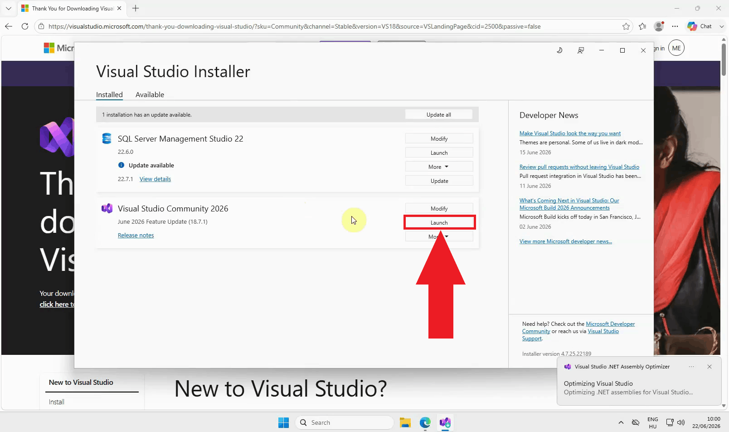Open View details link for 22.7.1
This screenshot has width=729, height=432.
coord(155,179)
